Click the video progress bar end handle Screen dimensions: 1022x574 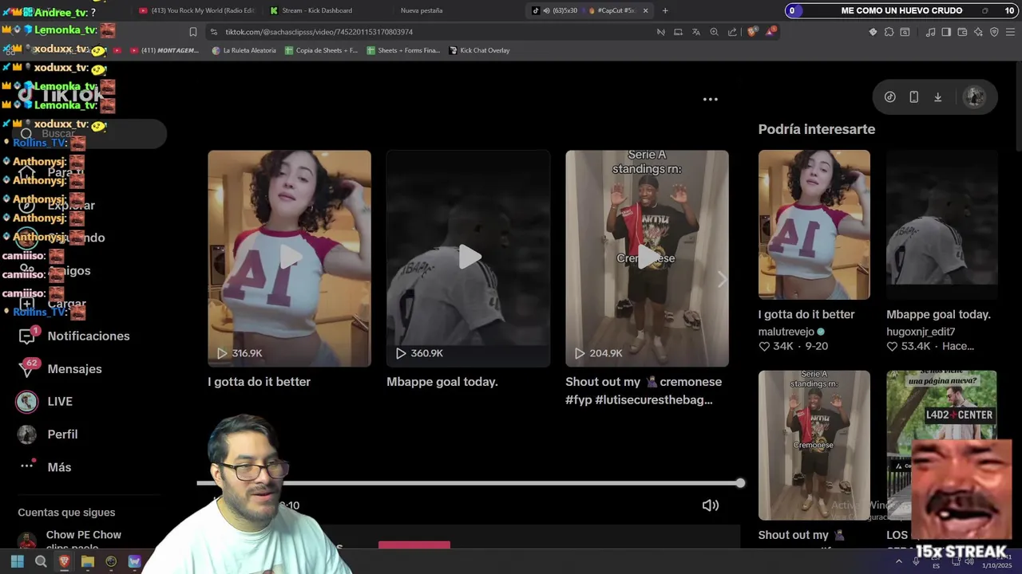(x=740, y=483)
